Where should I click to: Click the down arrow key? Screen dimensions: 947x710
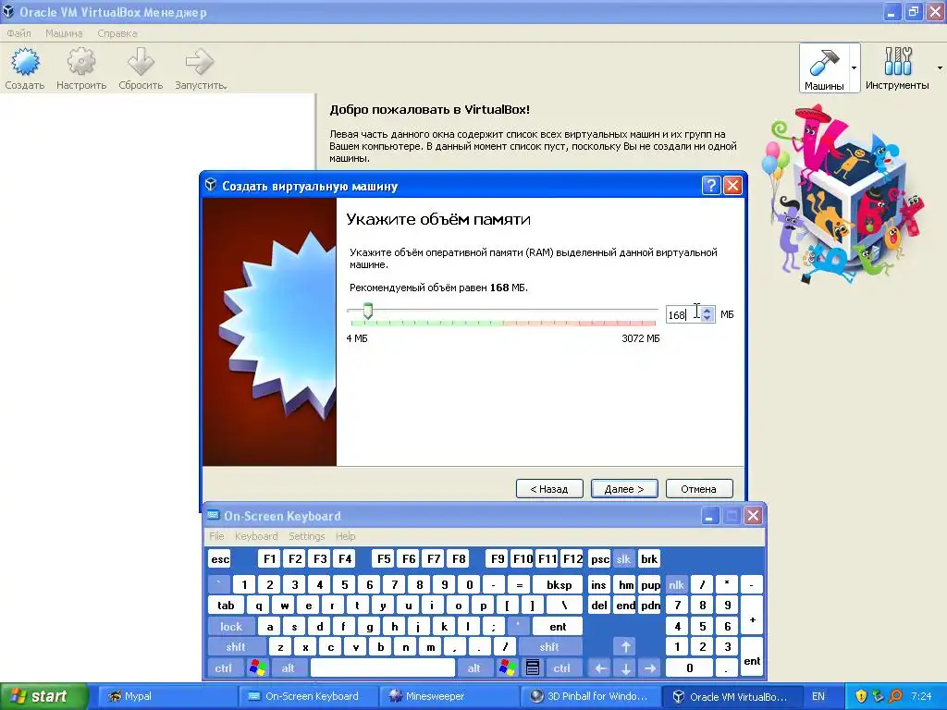pyautogui.click(x=626, y=668)
